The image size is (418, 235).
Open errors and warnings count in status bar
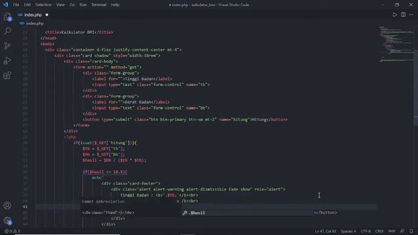12,231
